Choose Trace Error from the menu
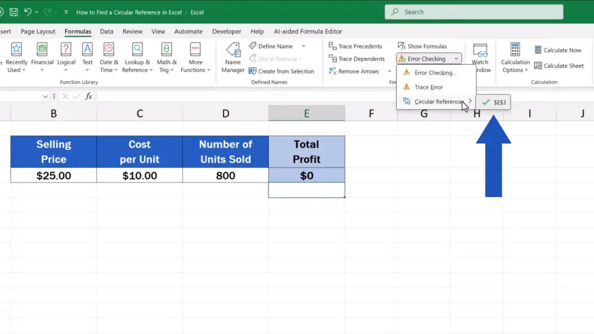This screenshot has height=334, width=594. (x=429, y=88)
